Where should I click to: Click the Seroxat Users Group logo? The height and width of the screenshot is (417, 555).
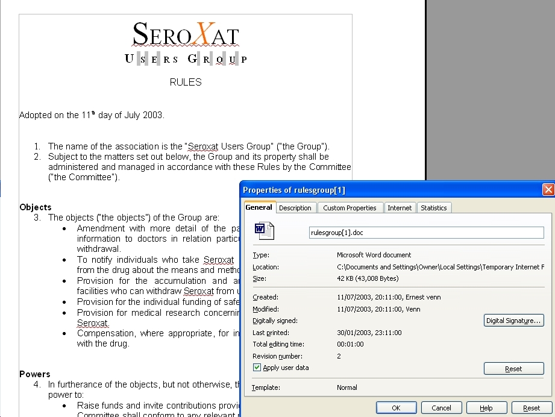pos(185,42)
